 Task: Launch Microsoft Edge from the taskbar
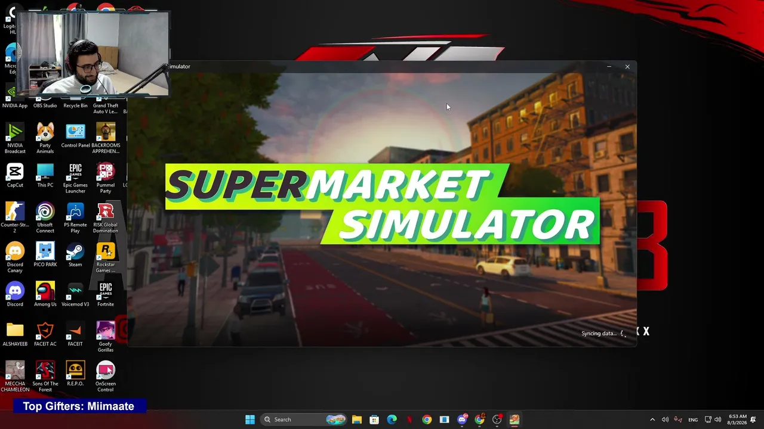pos(392,419)
